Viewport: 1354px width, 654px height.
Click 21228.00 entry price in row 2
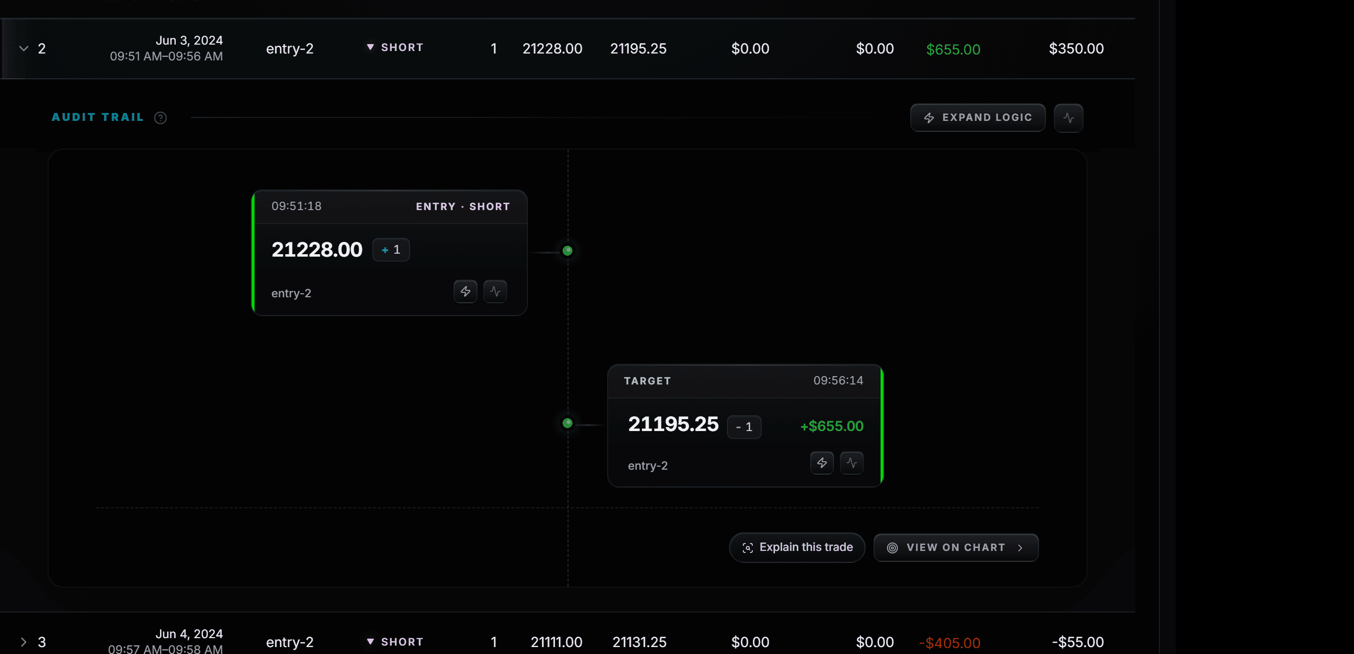pyautogui.click(x=552, y=49)
